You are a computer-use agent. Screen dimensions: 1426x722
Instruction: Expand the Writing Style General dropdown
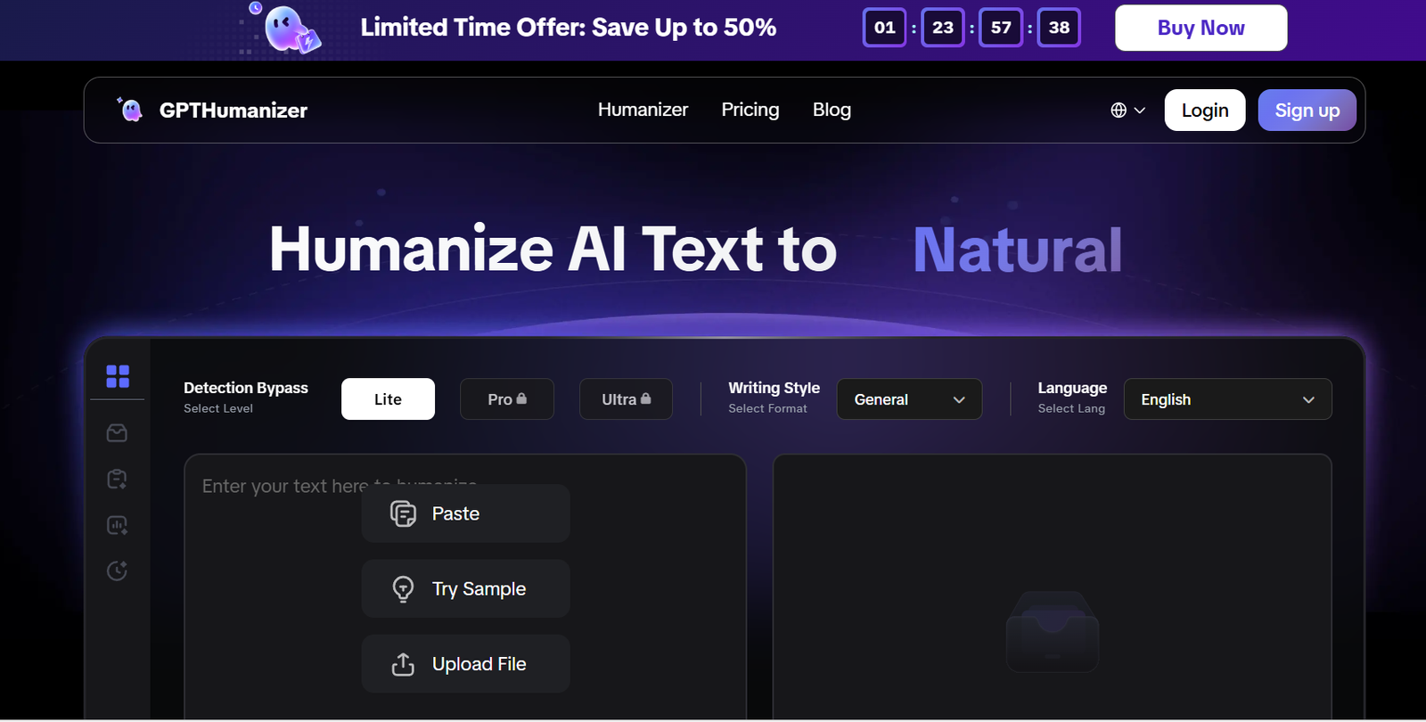point(909,399)
